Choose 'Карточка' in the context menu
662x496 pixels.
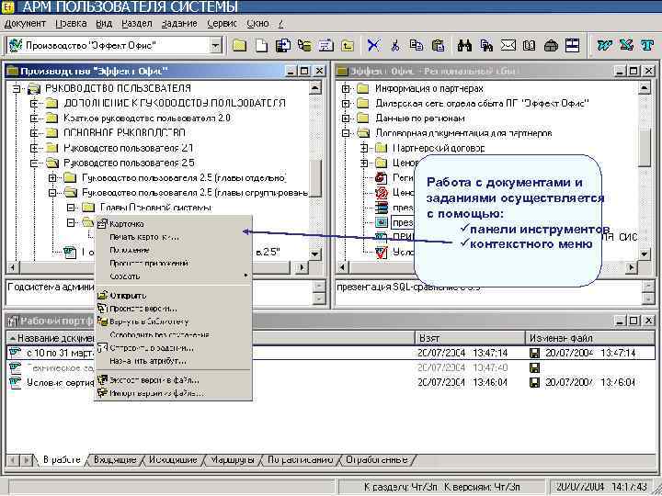point(174,224)
